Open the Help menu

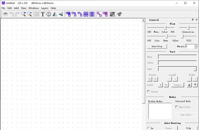click(53, 8)
